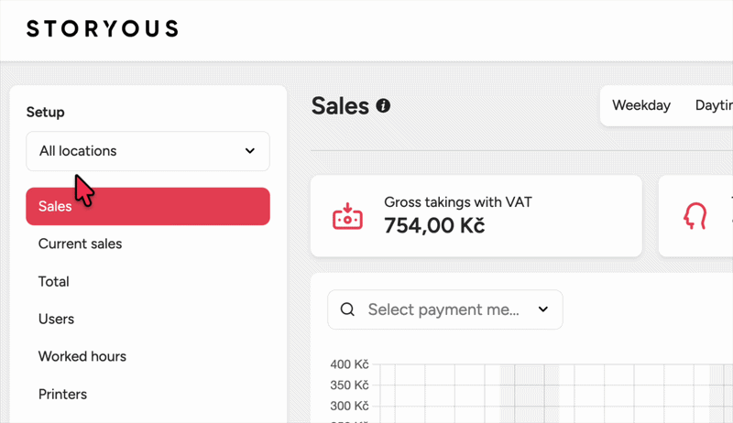Open the Worked hours report
Image resolution: width=733 pixels, height=423 pixels.
tap(82, 356)
